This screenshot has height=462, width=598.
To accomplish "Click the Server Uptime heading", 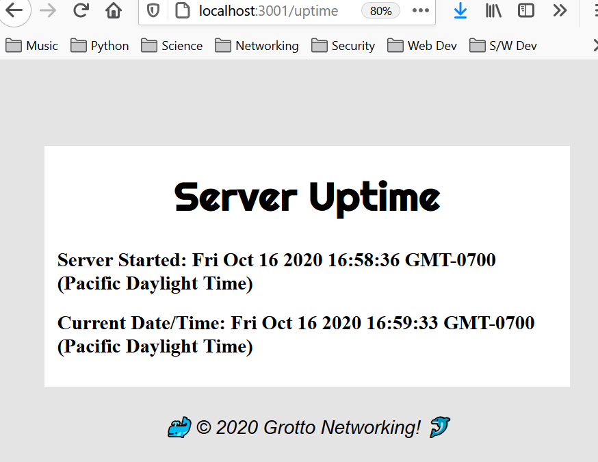I will pyautogui.click(x=307, y=198).
